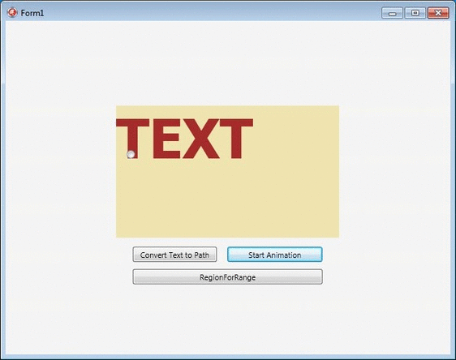Maximize the Form1 window
Image resolution: width=456 pixels, height=360 pixels.
[x=415, y=13]
